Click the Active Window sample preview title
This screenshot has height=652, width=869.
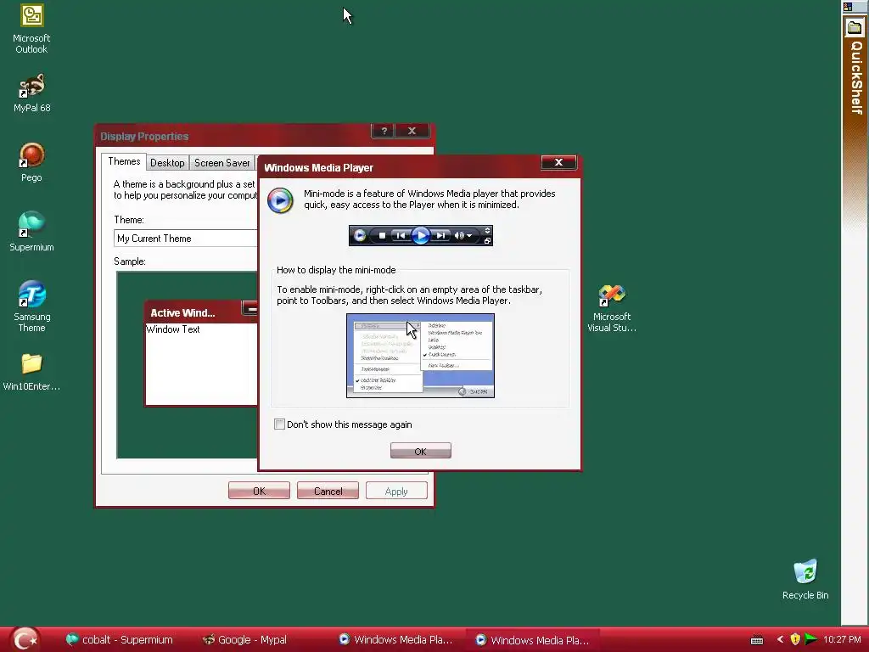pyautogui.click(x=182, y=312)
